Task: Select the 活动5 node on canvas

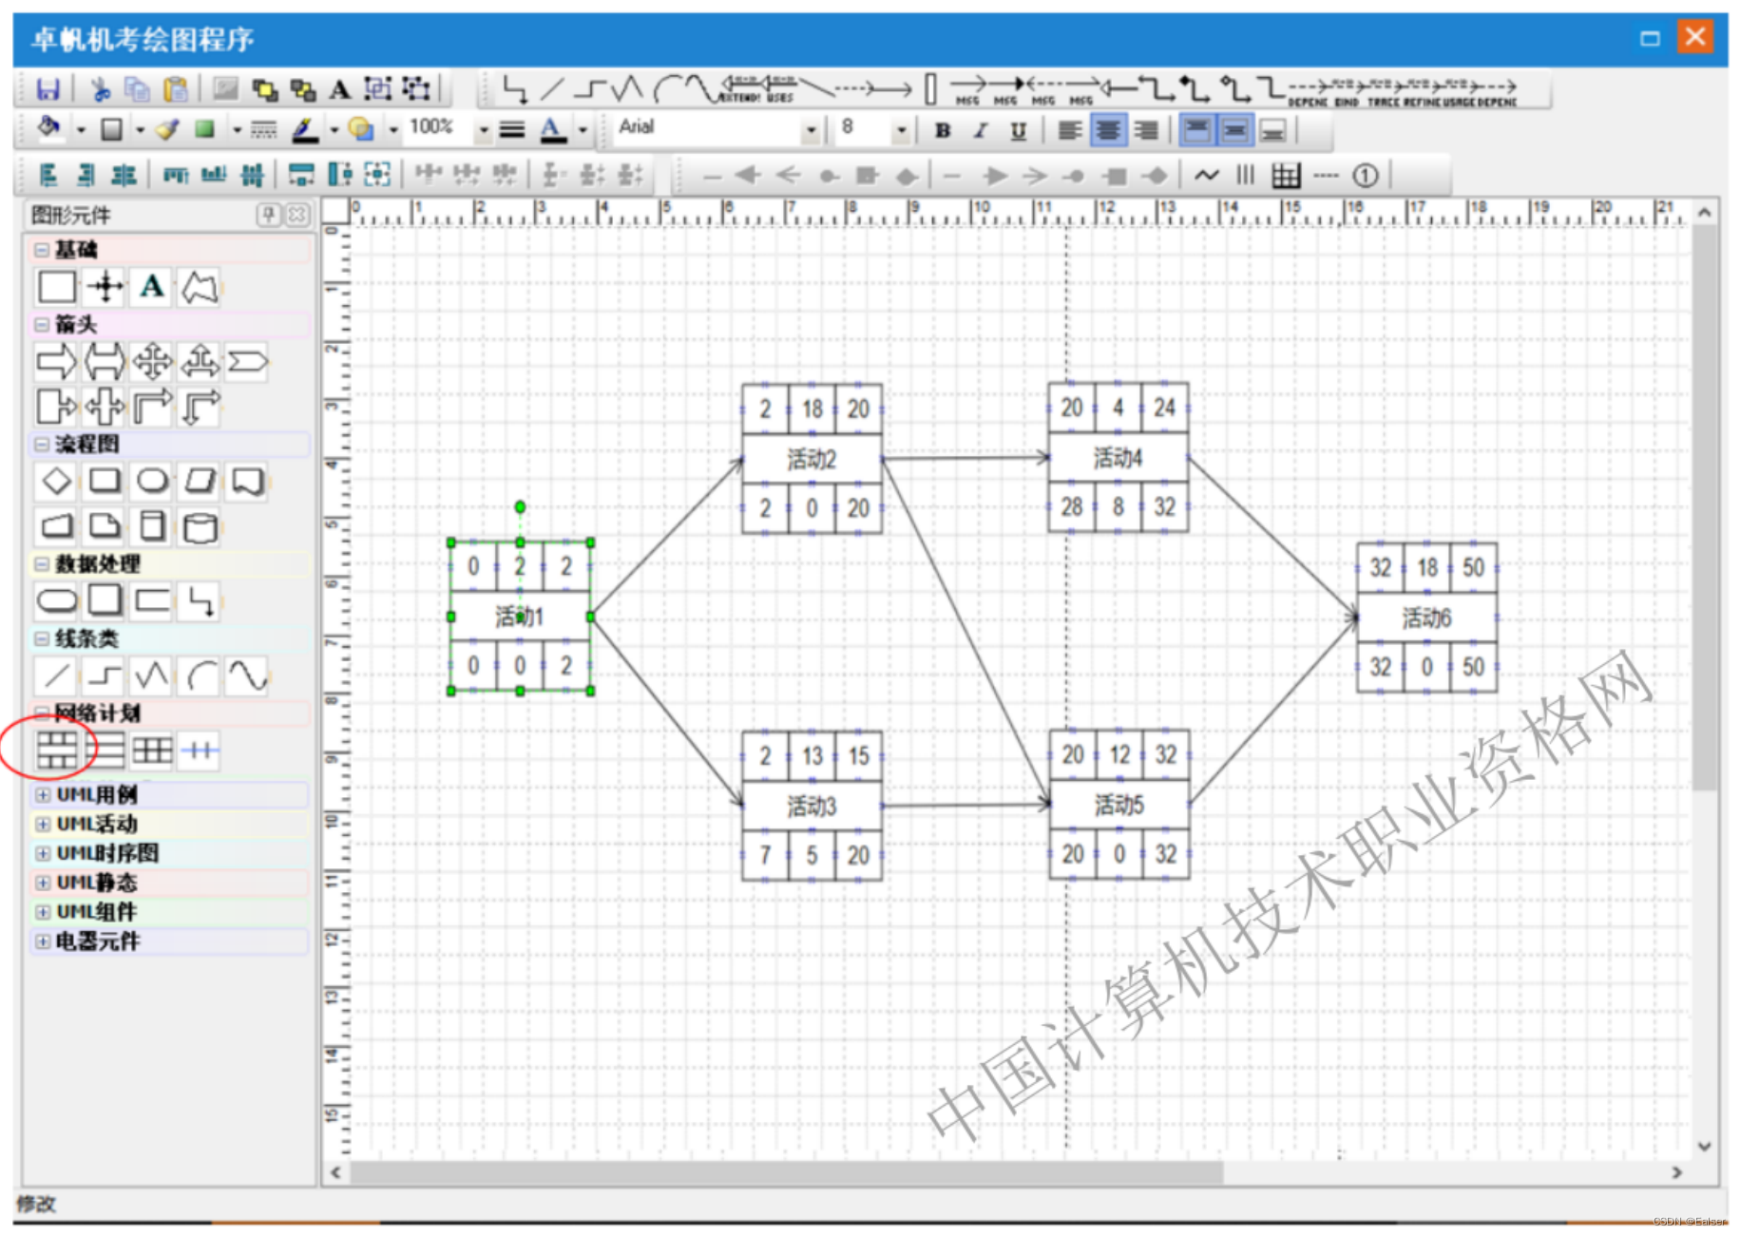Action: click(x=1119, y=805)
